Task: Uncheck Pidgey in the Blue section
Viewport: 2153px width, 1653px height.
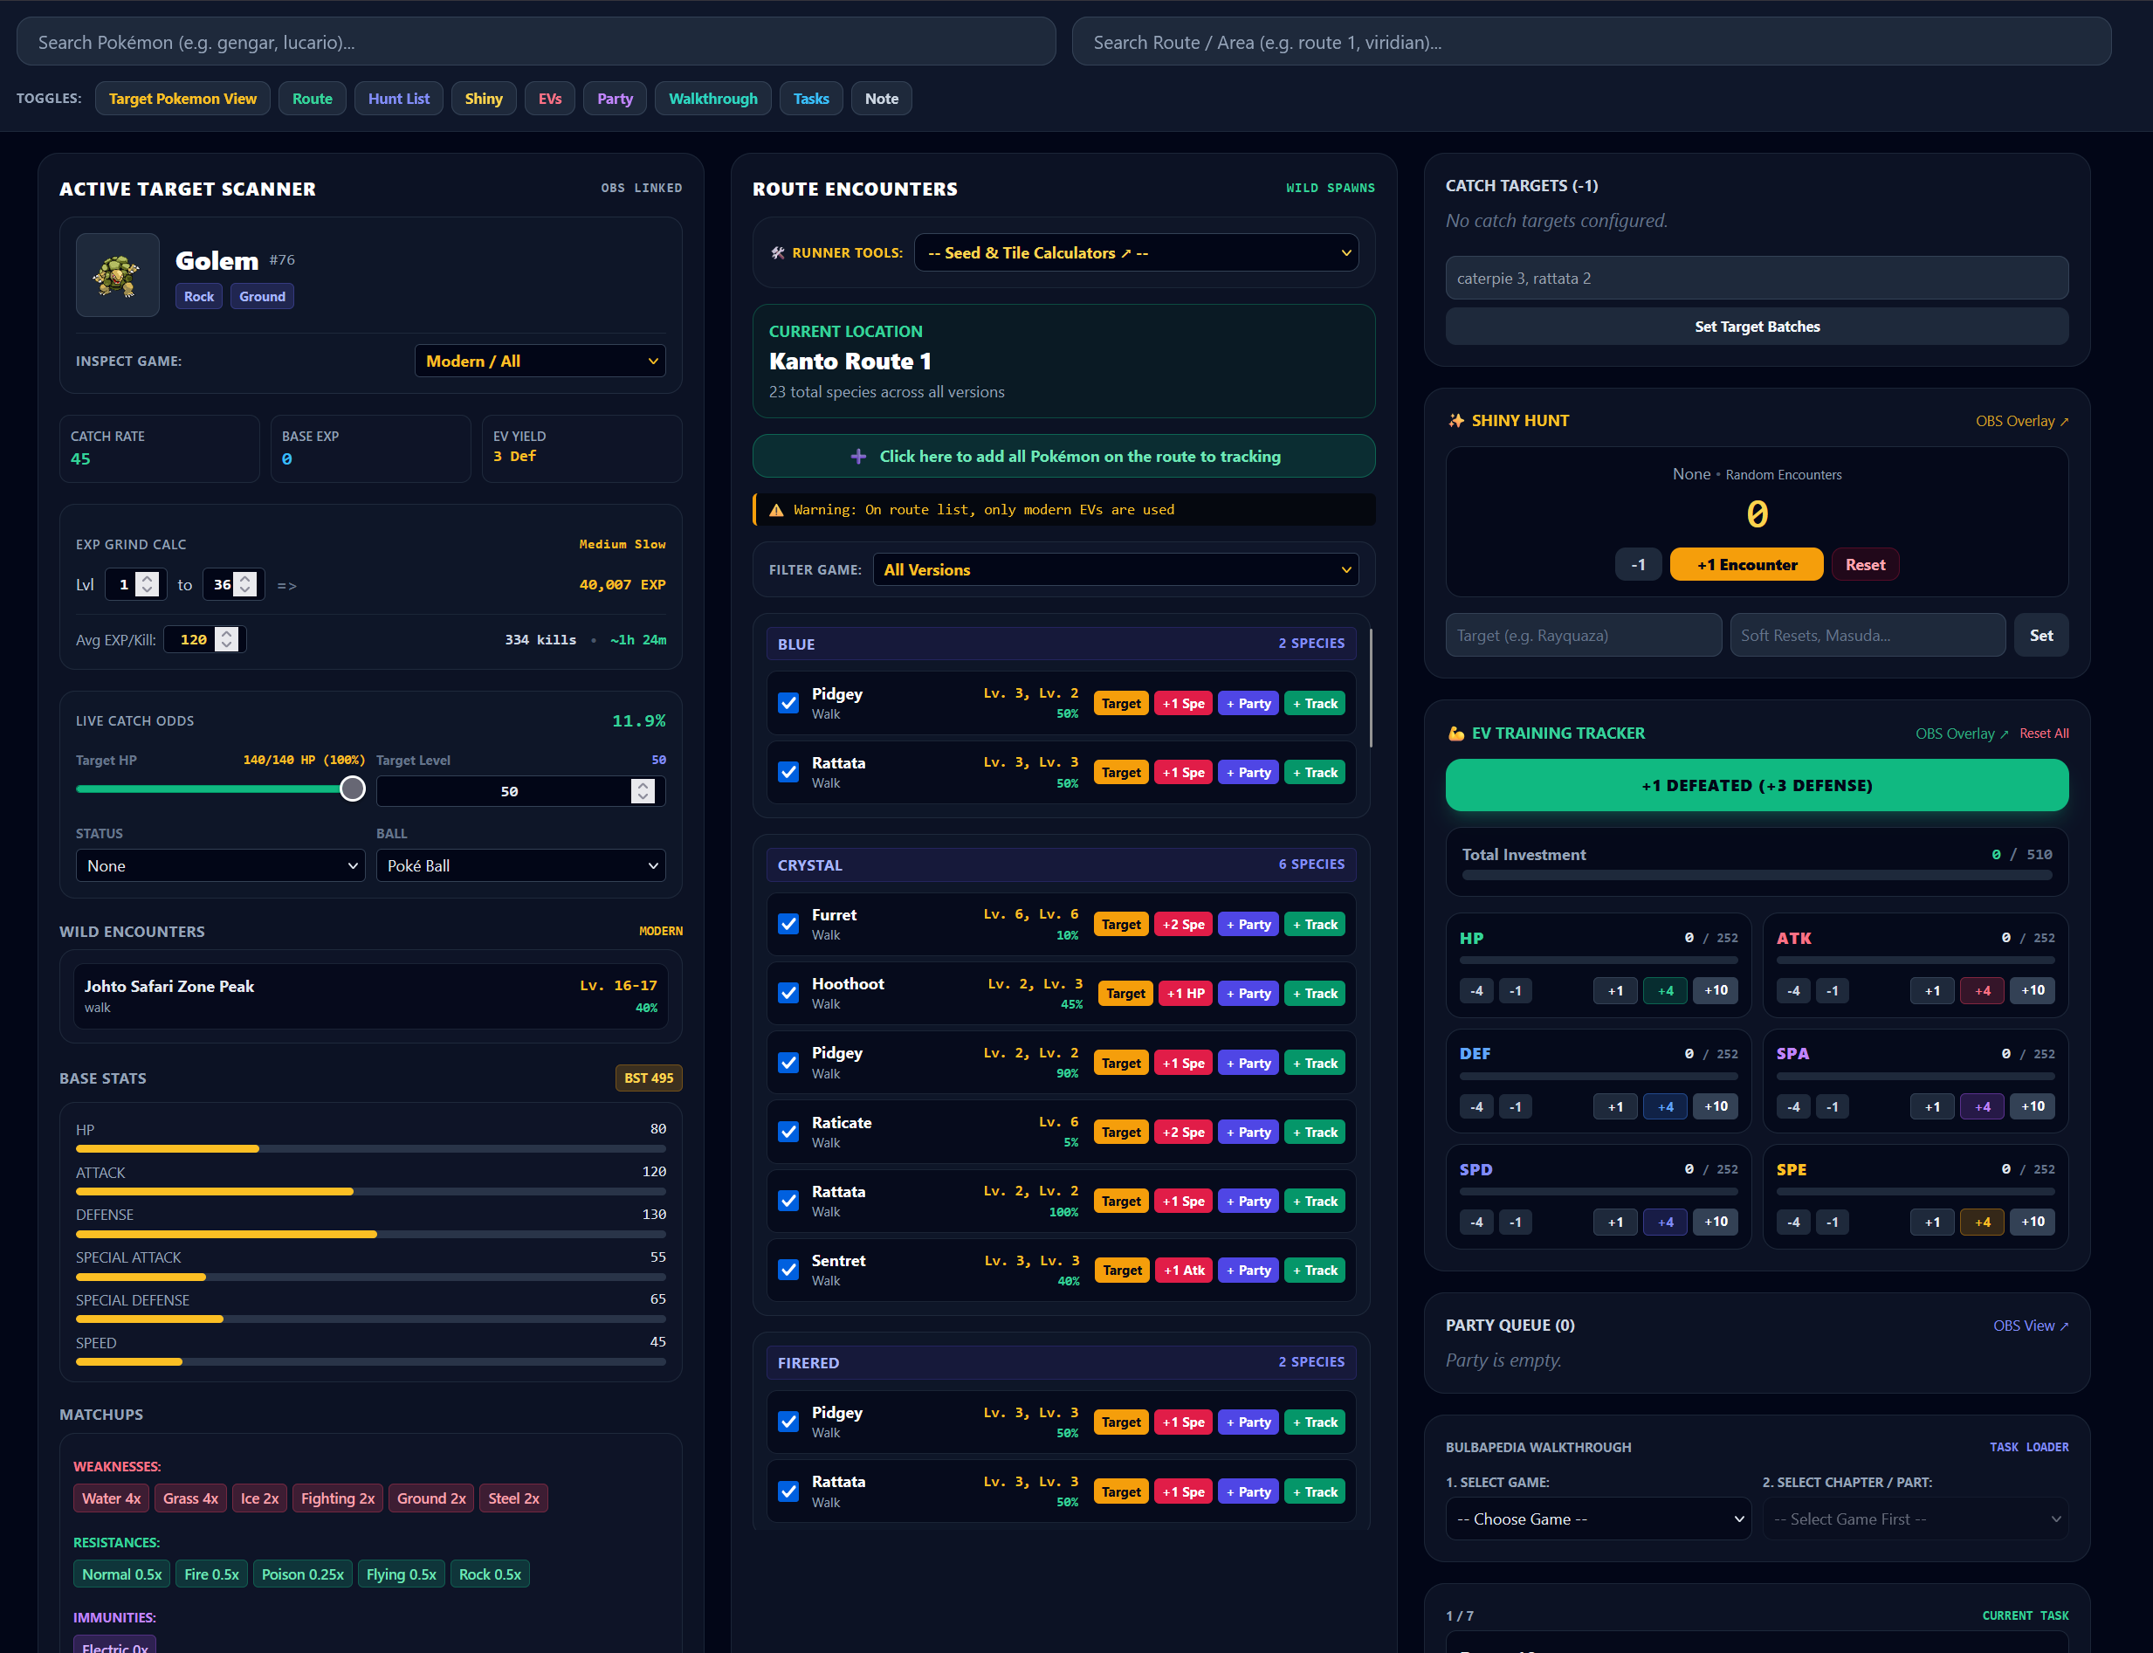Action: (x=788, y=704)
